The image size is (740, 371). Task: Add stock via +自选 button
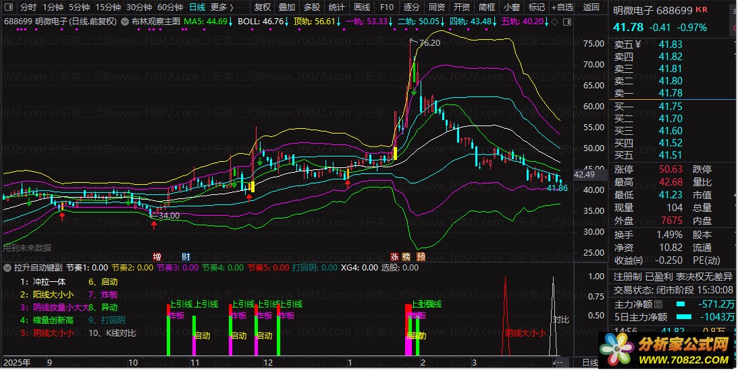click(x=562, y=7)
